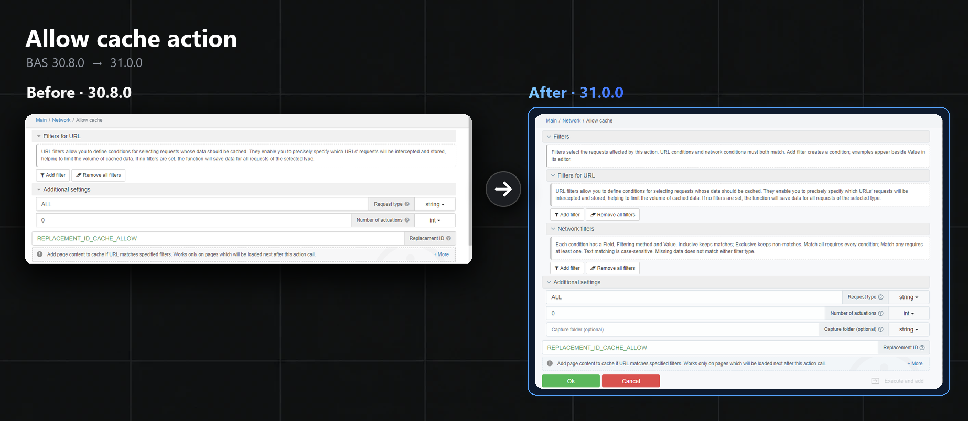
Task: Click Replacement ID help icon in After panel
Action: tap(922, 348)
